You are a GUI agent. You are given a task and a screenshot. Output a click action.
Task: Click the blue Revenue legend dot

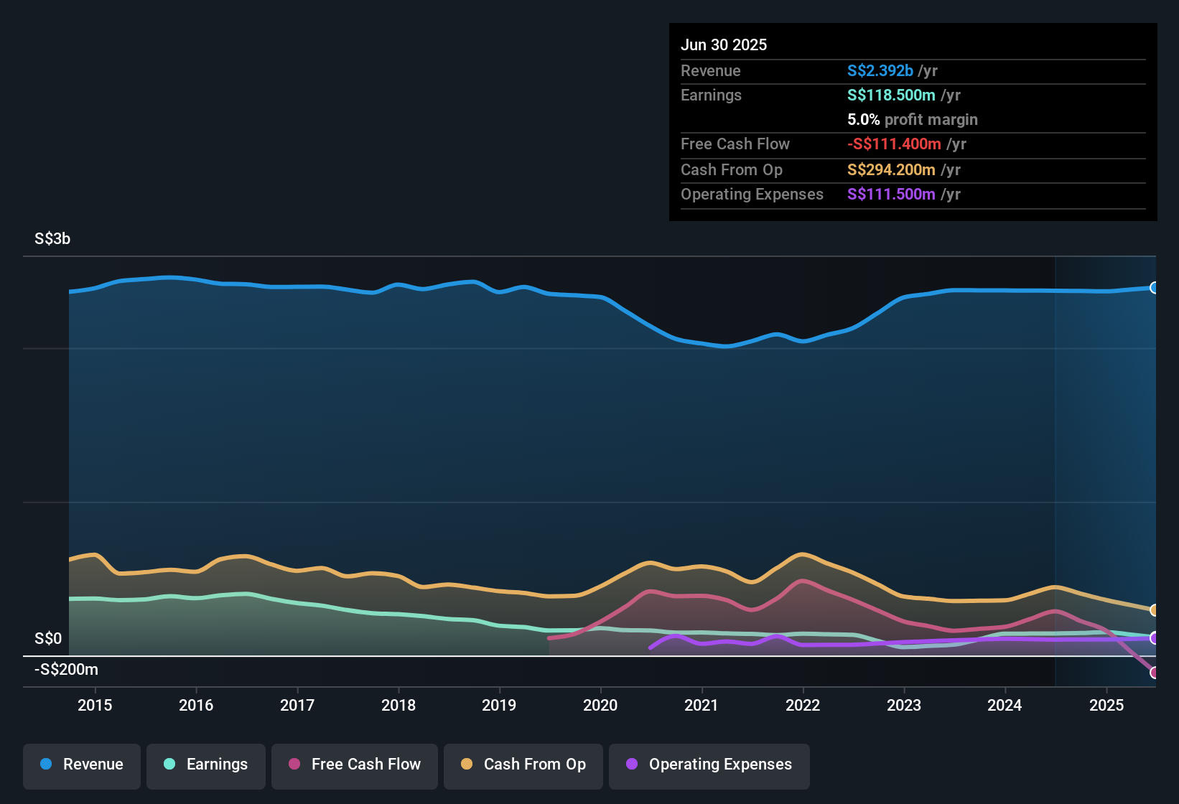[46, 764]
